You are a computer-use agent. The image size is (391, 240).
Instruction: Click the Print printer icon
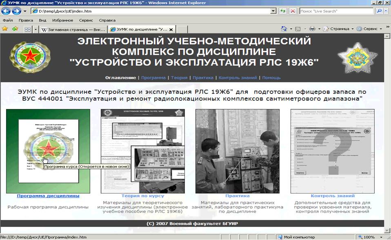pos(312,29)
